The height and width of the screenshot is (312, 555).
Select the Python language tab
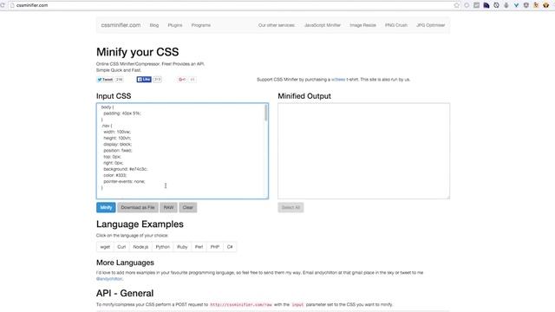pos(162,247)
